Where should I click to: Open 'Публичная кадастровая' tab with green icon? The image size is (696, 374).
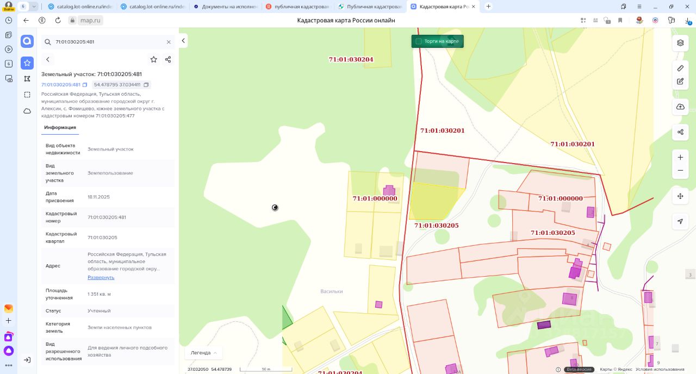coord(370,7)
